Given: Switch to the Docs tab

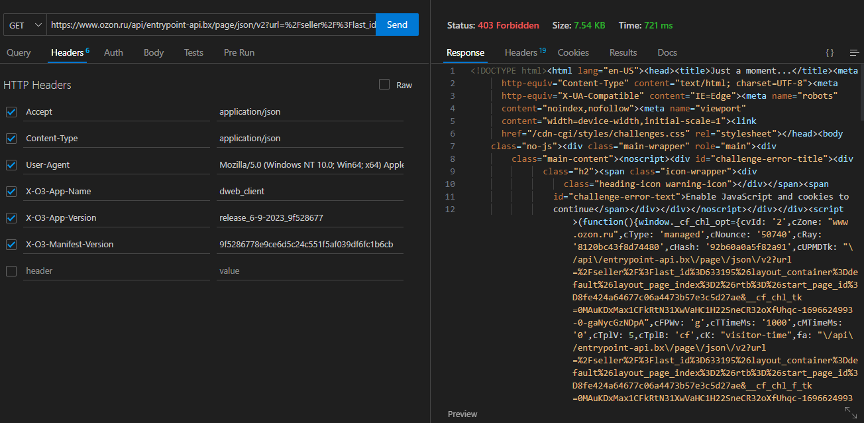Looking at the screenshot, I should pyautogui.click(x=667, y=52).
